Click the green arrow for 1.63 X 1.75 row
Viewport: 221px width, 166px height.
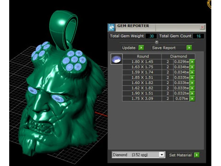(x=192, y=67)
